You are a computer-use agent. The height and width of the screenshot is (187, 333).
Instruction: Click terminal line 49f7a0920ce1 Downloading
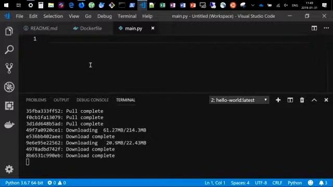[x=86, y=130]
